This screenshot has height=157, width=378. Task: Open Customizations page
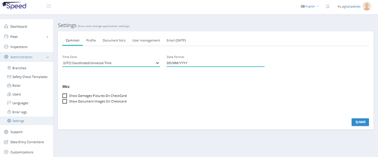[x=22, y=152]
